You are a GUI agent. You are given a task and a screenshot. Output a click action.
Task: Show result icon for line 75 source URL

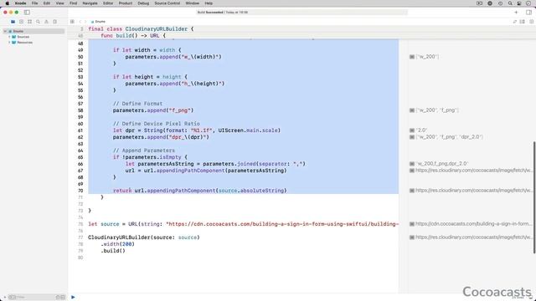[412, 224]
